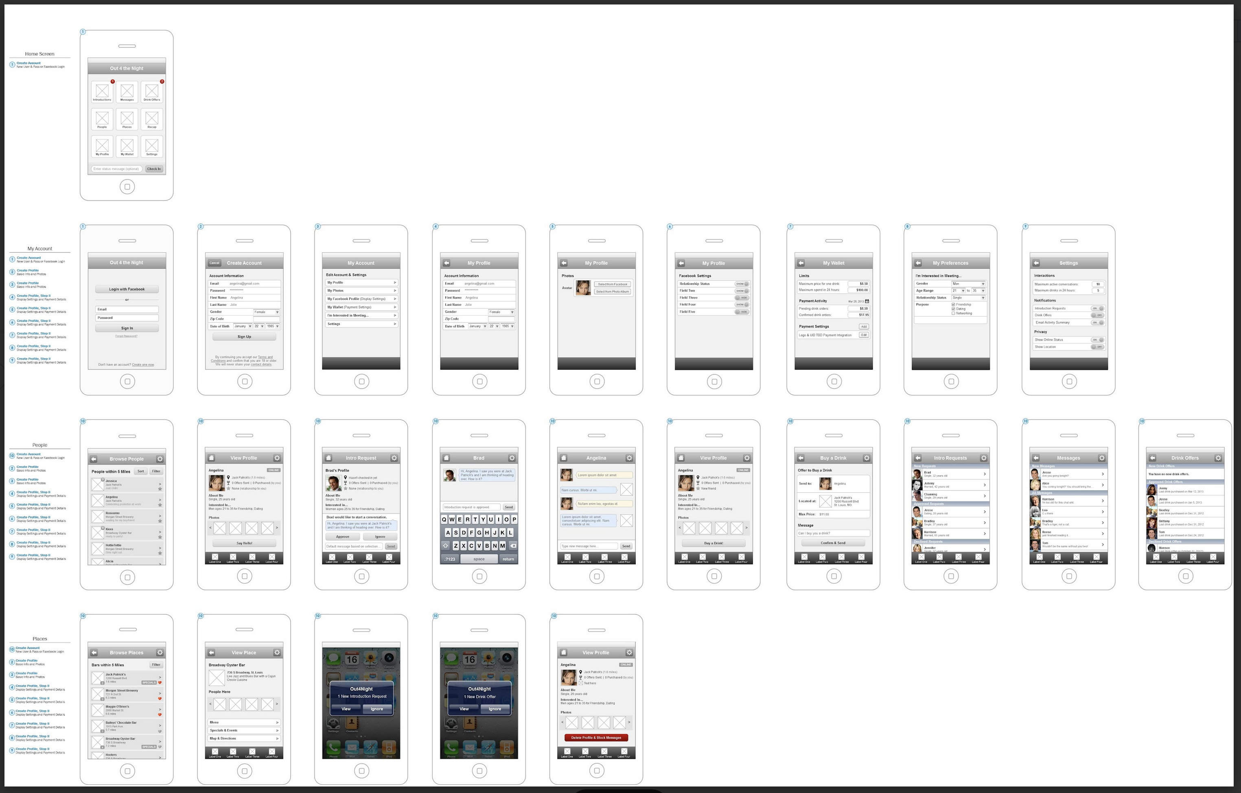1241x793 pixels.
Task: Open the Introductions icon on the home screen
Action: coord(102,92)
